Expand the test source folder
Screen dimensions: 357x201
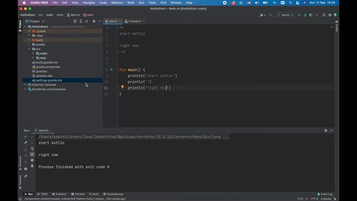tap(33, 58)
